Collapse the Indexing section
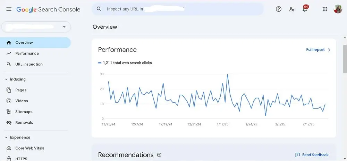 (6, 79)
